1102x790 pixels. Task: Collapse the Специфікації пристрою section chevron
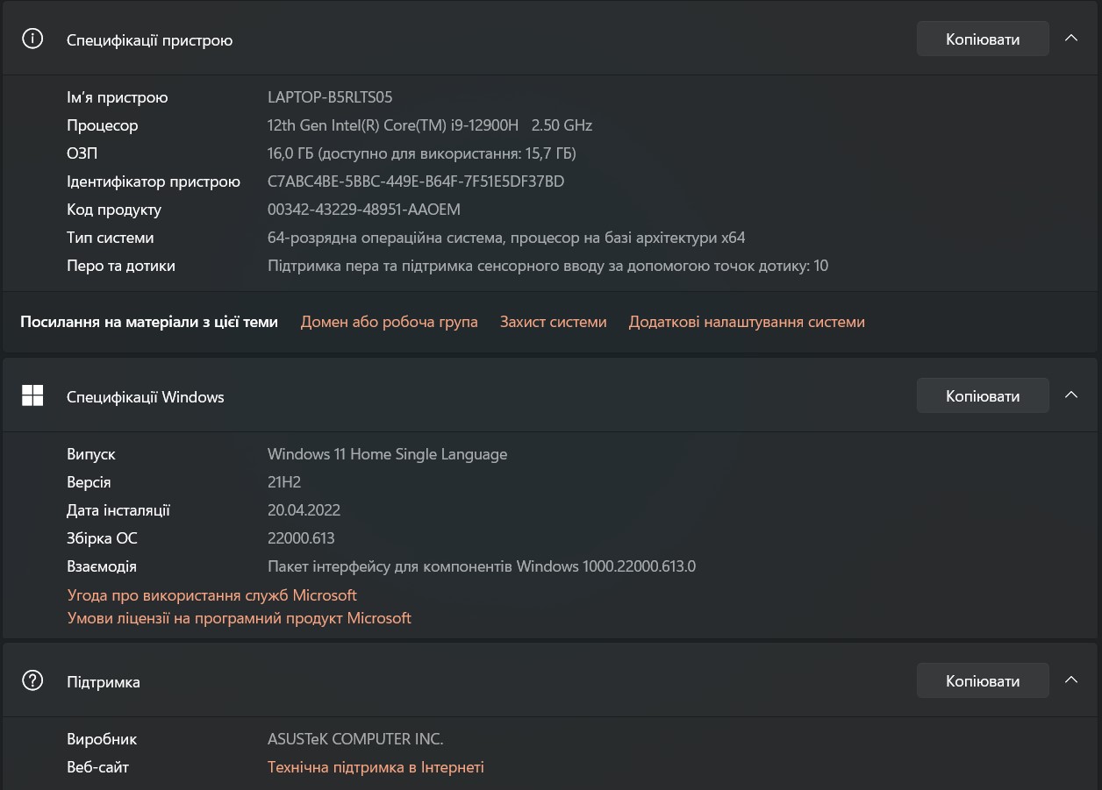tap(1070, 39)
